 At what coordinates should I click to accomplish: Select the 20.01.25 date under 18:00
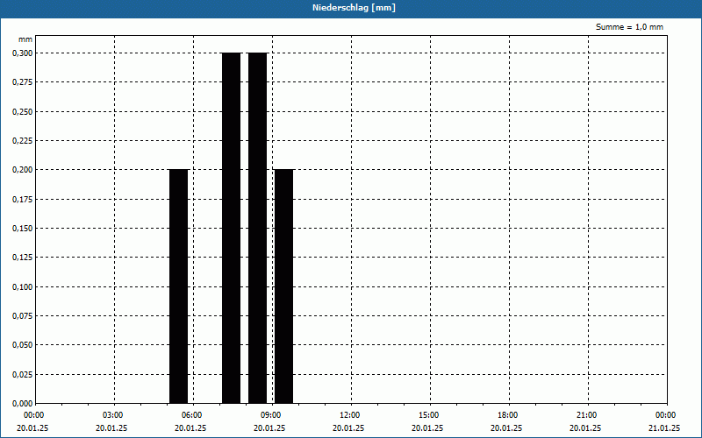(506, 428)
